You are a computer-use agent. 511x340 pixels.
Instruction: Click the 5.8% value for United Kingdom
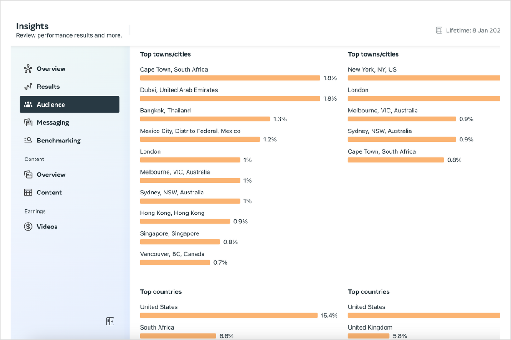pos(400,336)
